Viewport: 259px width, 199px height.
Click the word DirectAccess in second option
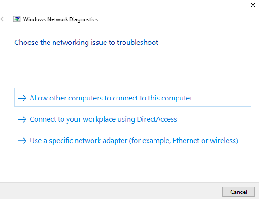(157, 119)
